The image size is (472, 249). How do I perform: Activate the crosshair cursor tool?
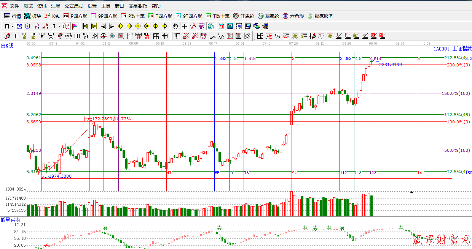tap(184, 26)
